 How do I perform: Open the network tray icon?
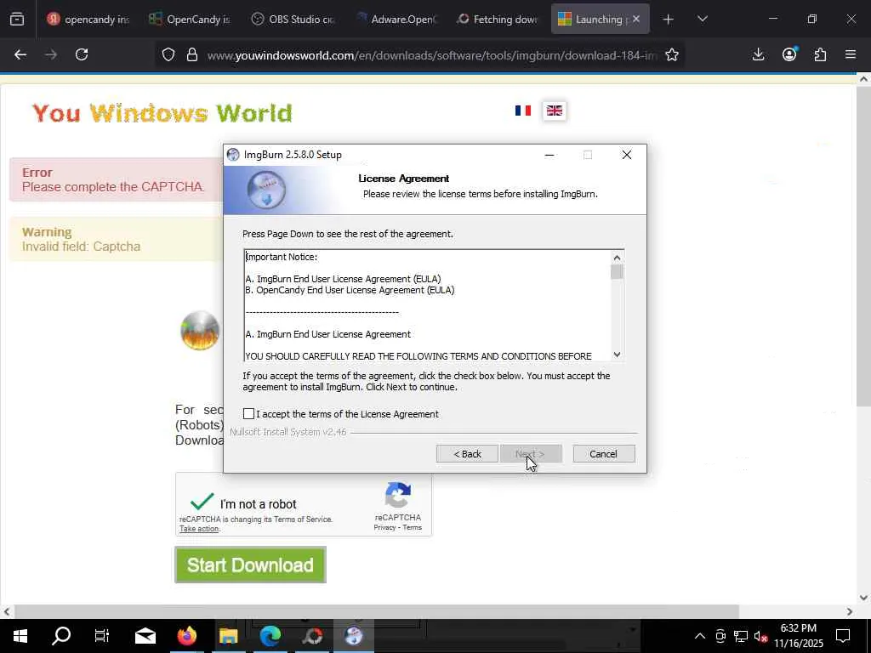741,636
